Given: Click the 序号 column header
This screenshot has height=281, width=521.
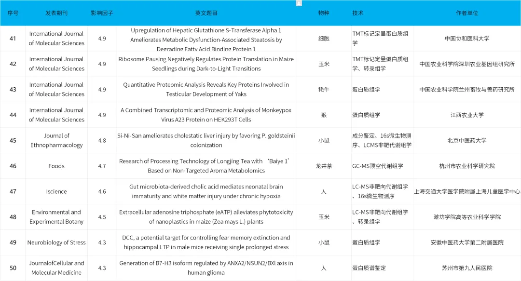Looking at the screenshot, I should 13,13.
